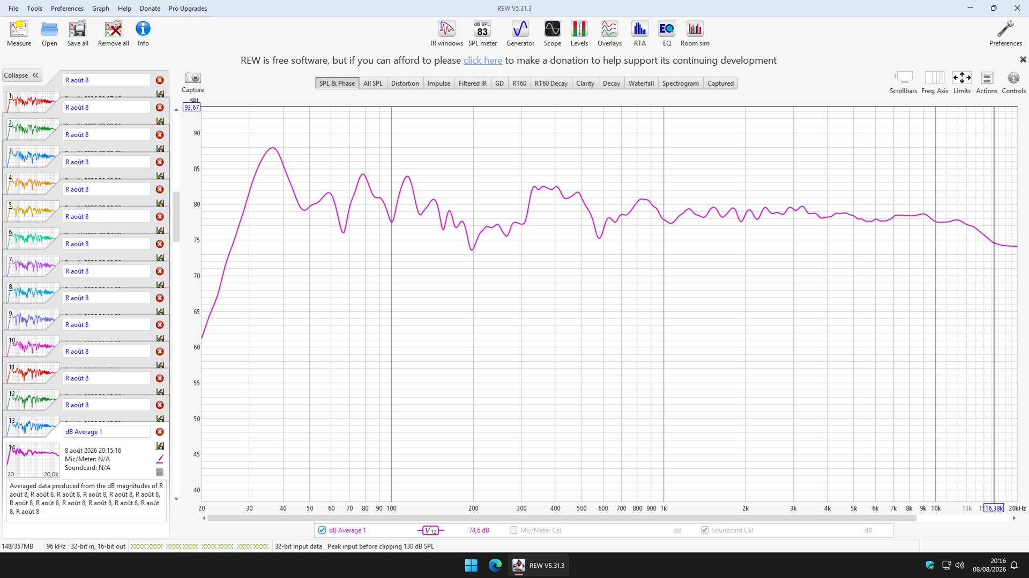The height and width of the screenshot is (578, 1029).
Task: Collapse the measurements panel
Action: (x=22, y=75)
